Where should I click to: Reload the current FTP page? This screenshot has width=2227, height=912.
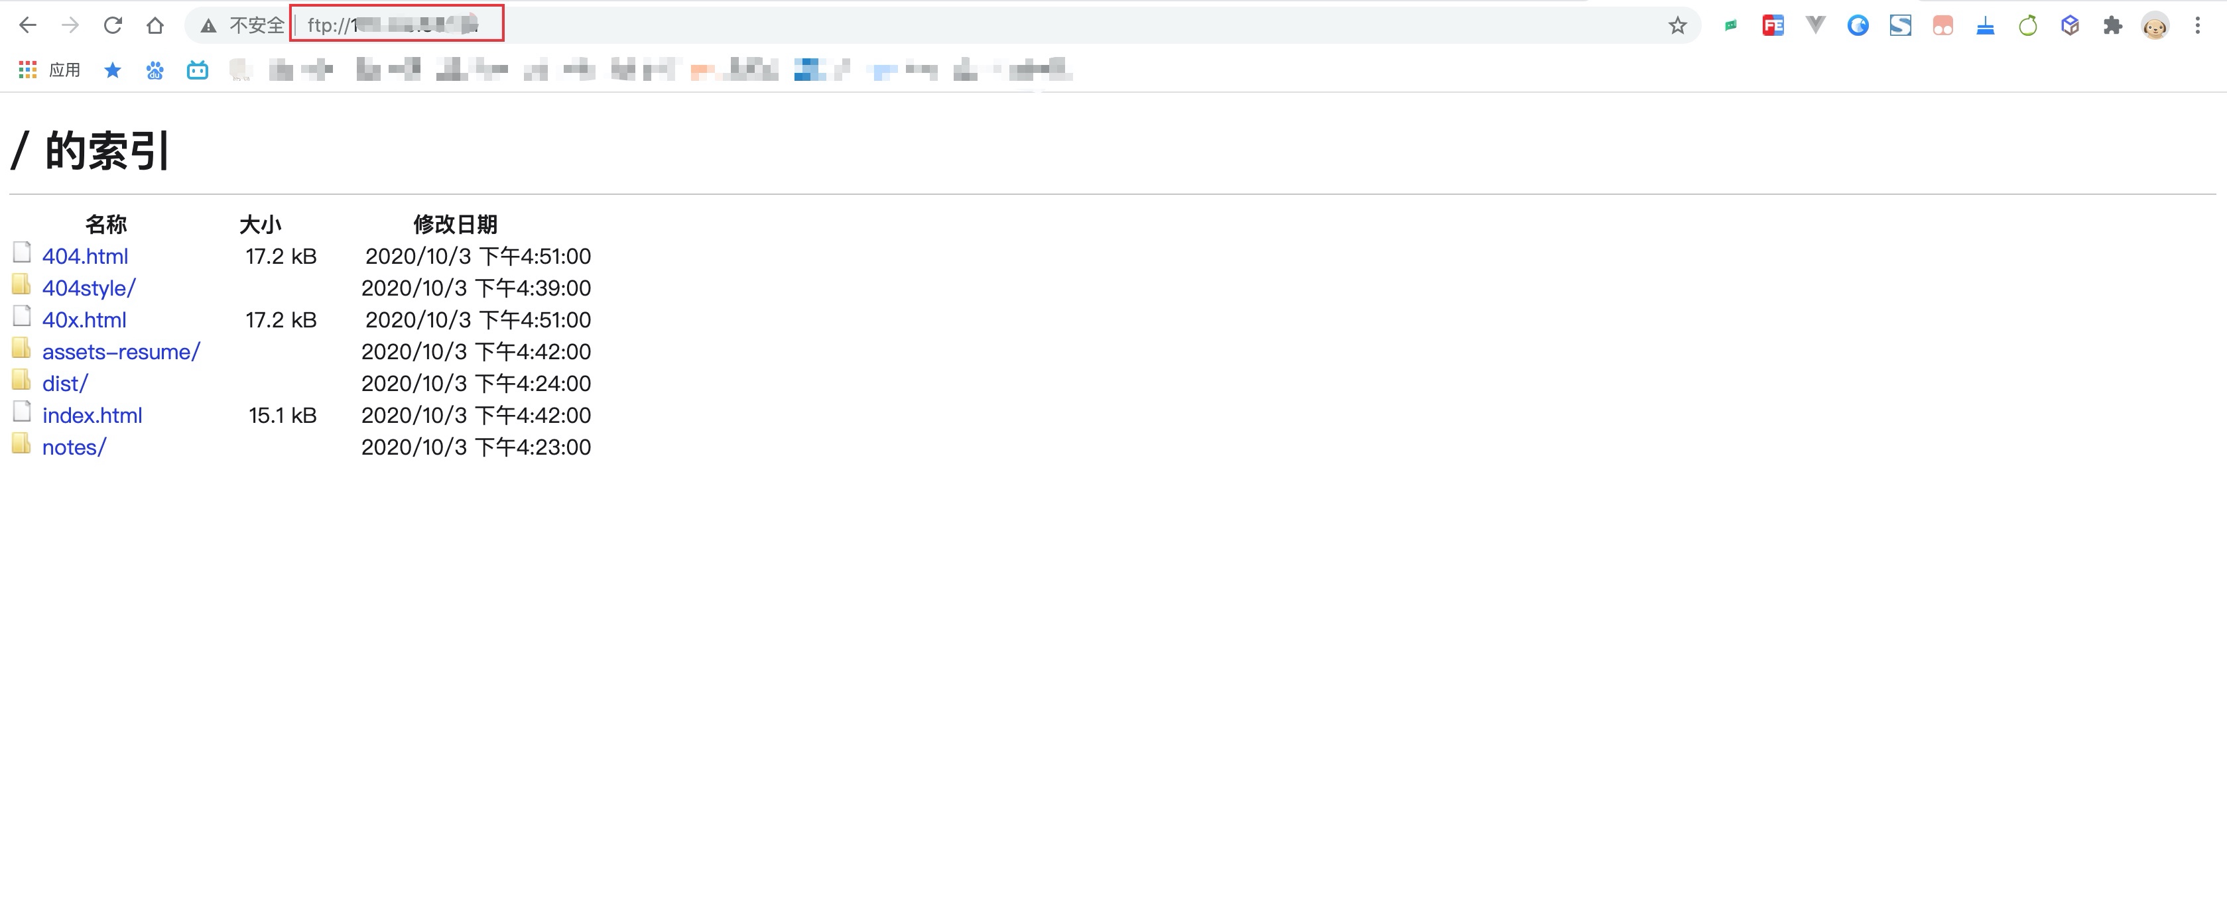coord(112,25)
